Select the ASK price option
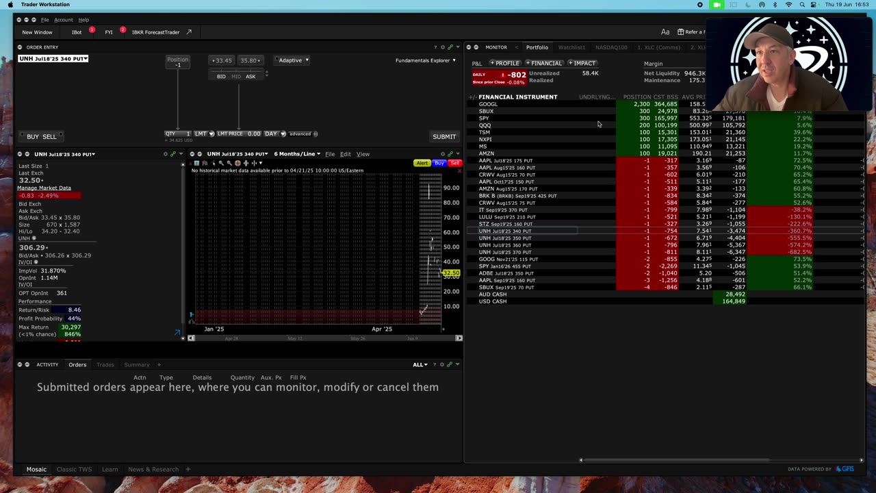The height and width of the screenshot is (493, 876). (x=250, y=77)
